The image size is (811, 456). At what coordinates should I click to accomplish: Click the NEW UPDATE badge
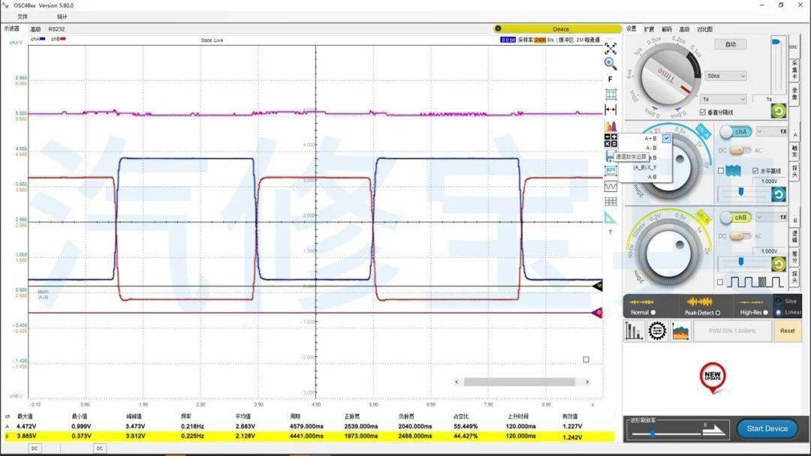coord(712,377)
